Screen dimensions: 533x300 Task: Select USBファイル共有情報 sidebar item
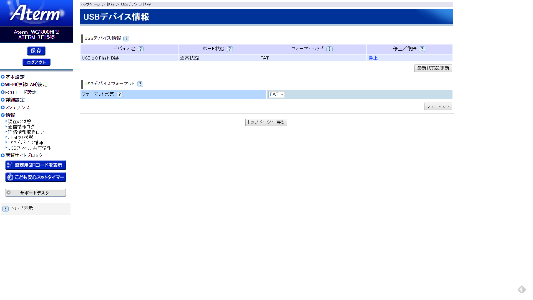(29, 148)
